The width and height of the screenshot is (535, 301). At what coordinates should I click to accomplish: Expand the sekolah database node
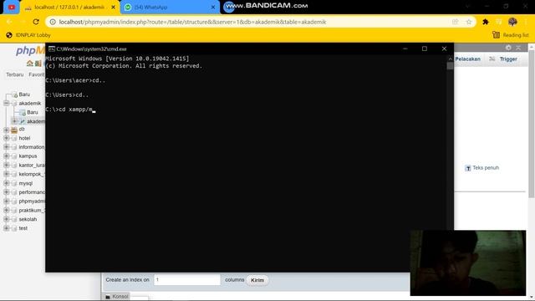click(x=7, y=219)
